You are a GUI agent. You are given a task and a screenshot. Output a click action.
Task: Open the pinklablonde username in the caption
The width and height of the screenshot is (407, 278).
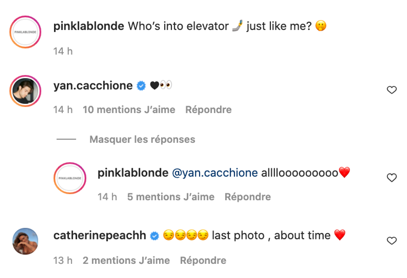[x=89, y=26]
